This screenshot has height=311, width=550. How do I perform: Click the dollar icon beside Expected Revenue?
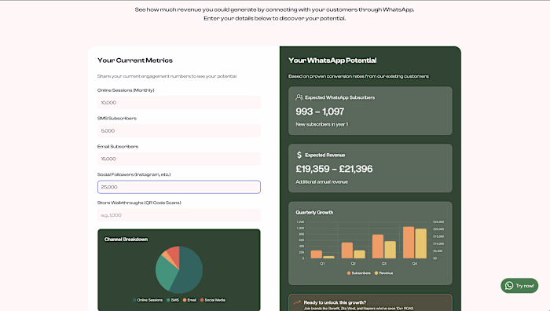pos(299,155)
